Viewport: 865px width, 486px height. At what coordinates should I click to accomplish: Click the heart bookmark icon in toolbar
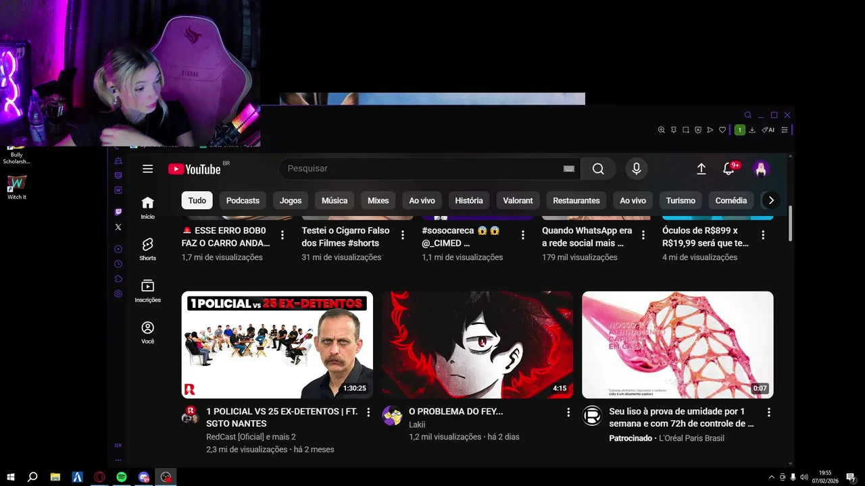[722, 130]
